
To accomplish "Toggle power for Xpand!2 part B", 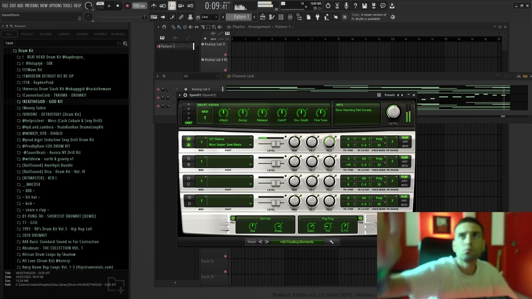I will click(189, 158).
